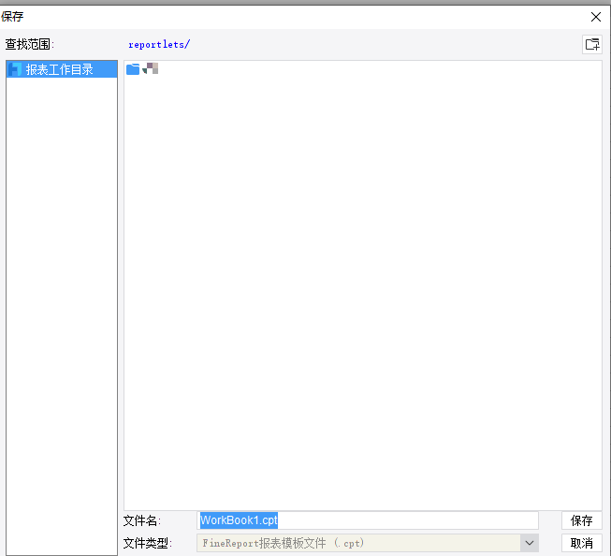Image resolution: width=611 pixels, height=556 pixels.
Task: Click the 保存 button
Action: pyautogui.click(x=581, y=520)
